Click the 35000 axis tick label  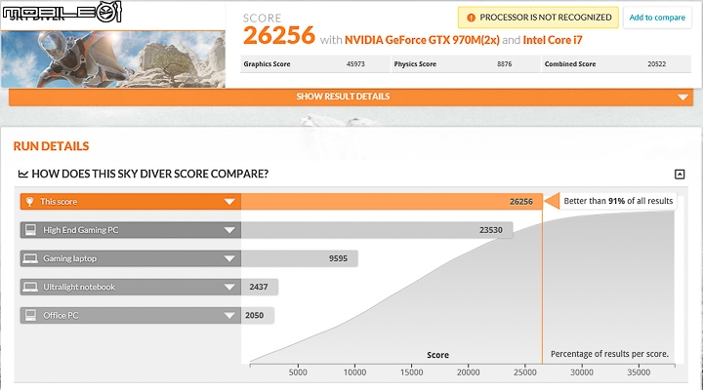(639, 372)
